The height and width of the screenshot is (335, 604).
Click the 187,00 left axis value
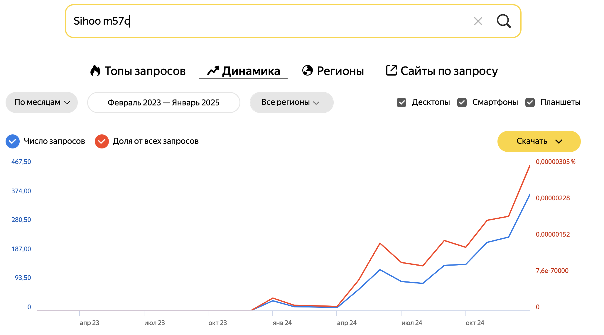click(21, 249)
